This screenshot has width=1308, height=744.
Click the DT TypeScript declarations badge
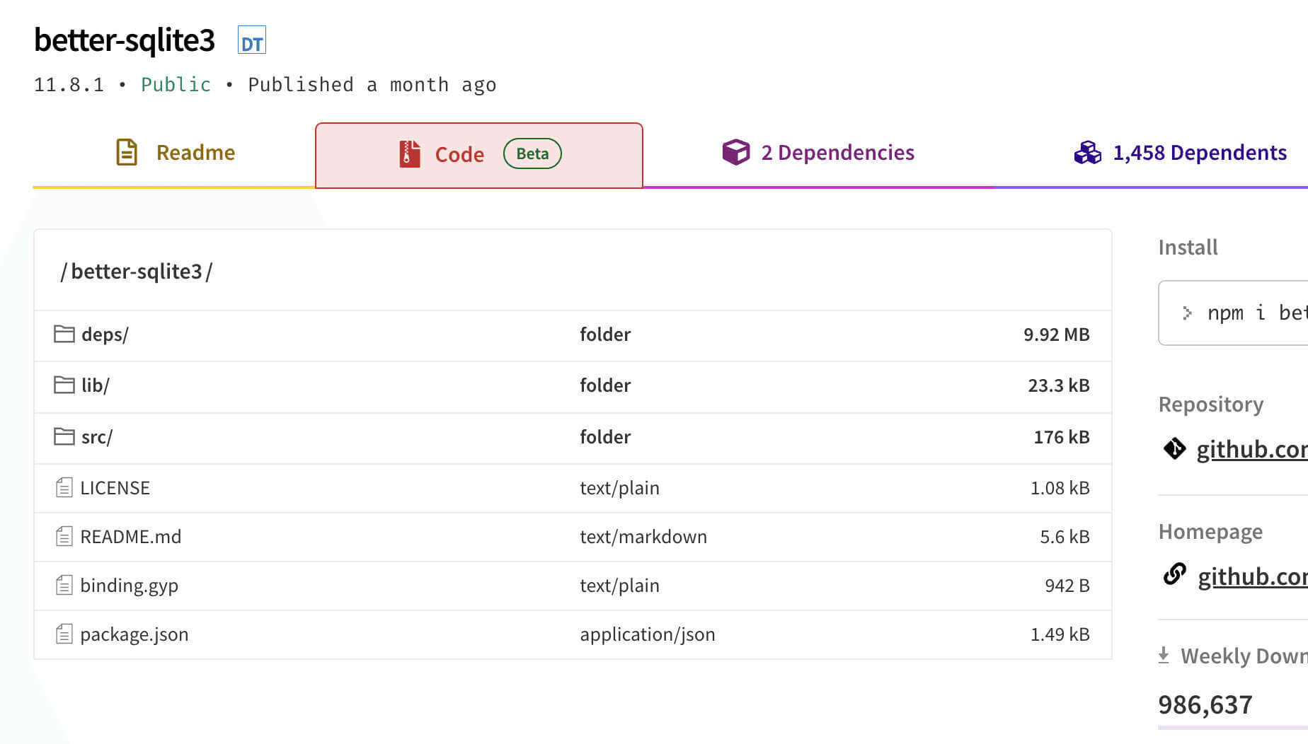coord(251,42)
